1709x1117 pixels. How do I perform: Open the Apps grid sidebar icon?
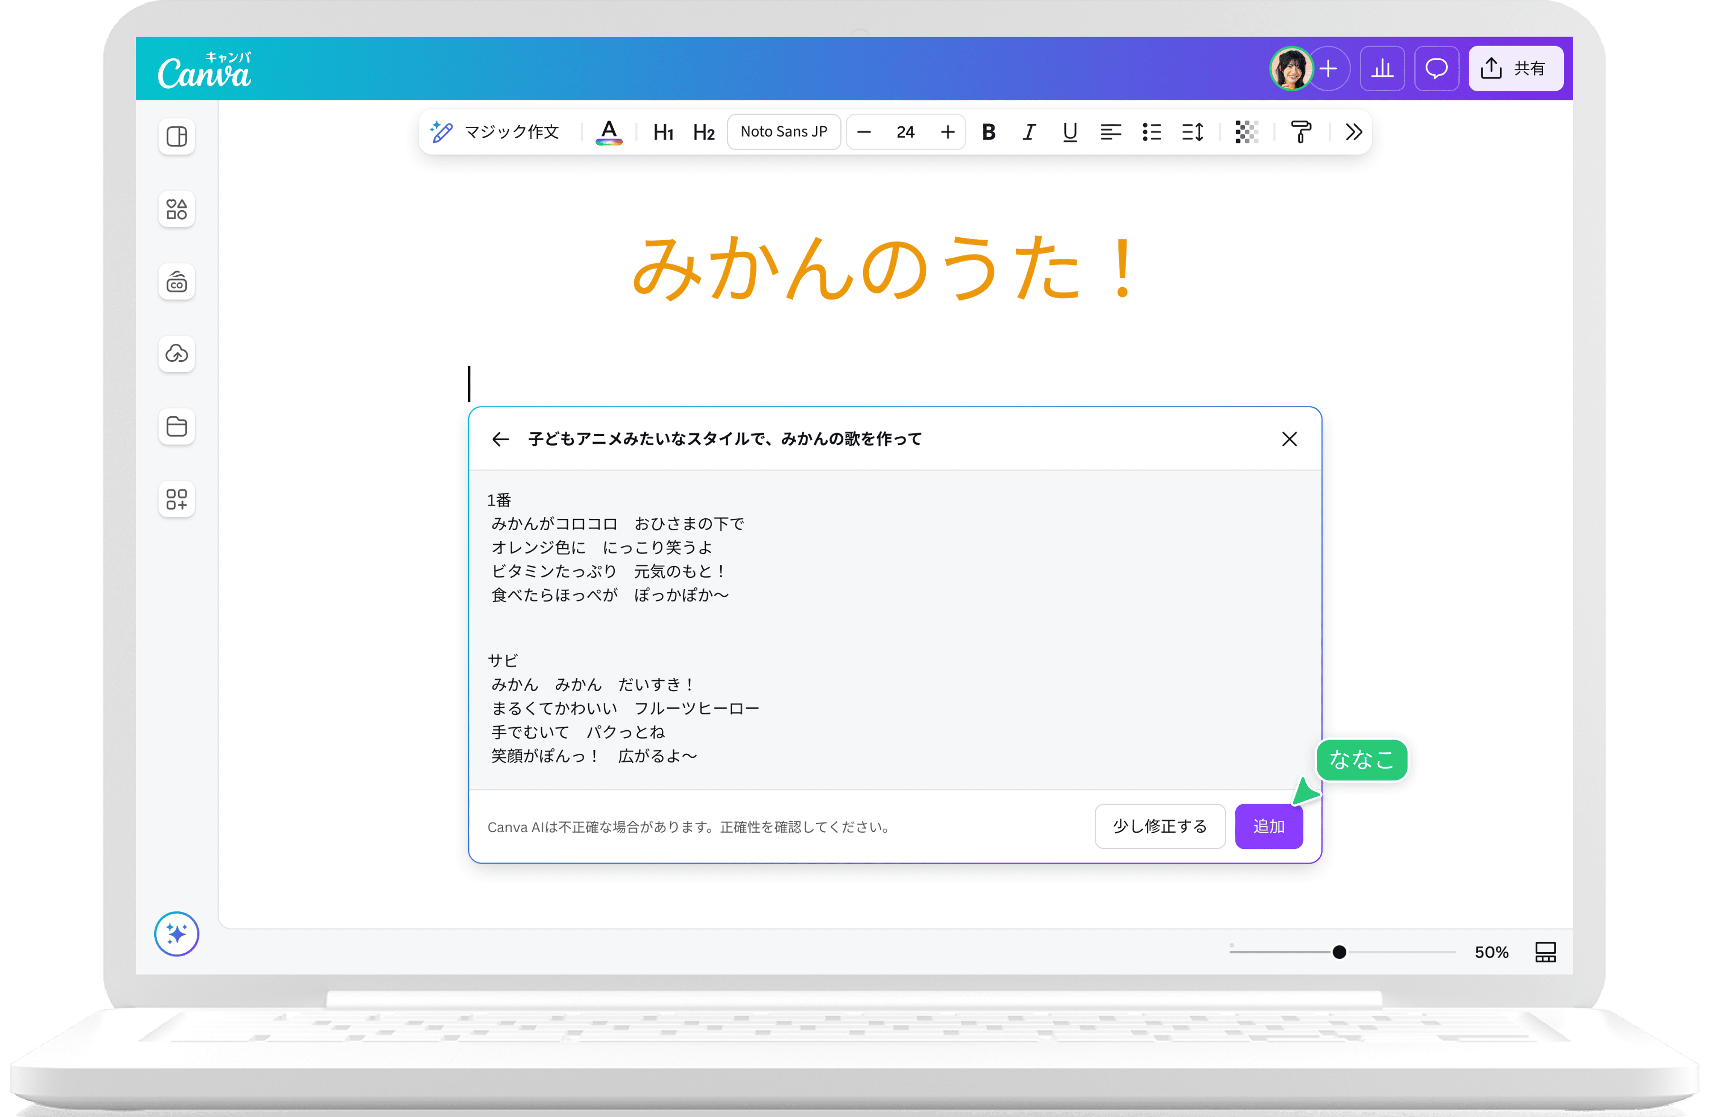177,499
